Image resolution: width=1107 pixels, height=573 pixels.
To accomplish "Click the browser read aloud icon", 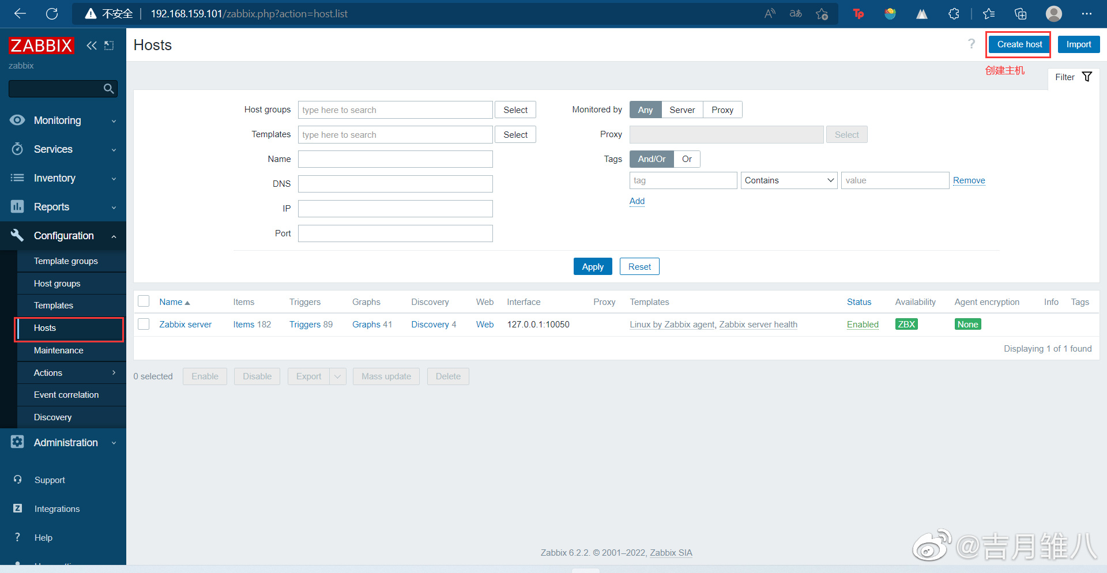I will (770, 14).
